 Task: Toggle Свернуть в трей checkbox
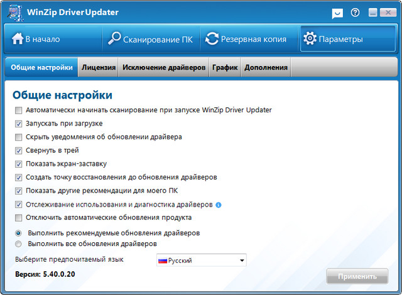click(x=19, y=151)
